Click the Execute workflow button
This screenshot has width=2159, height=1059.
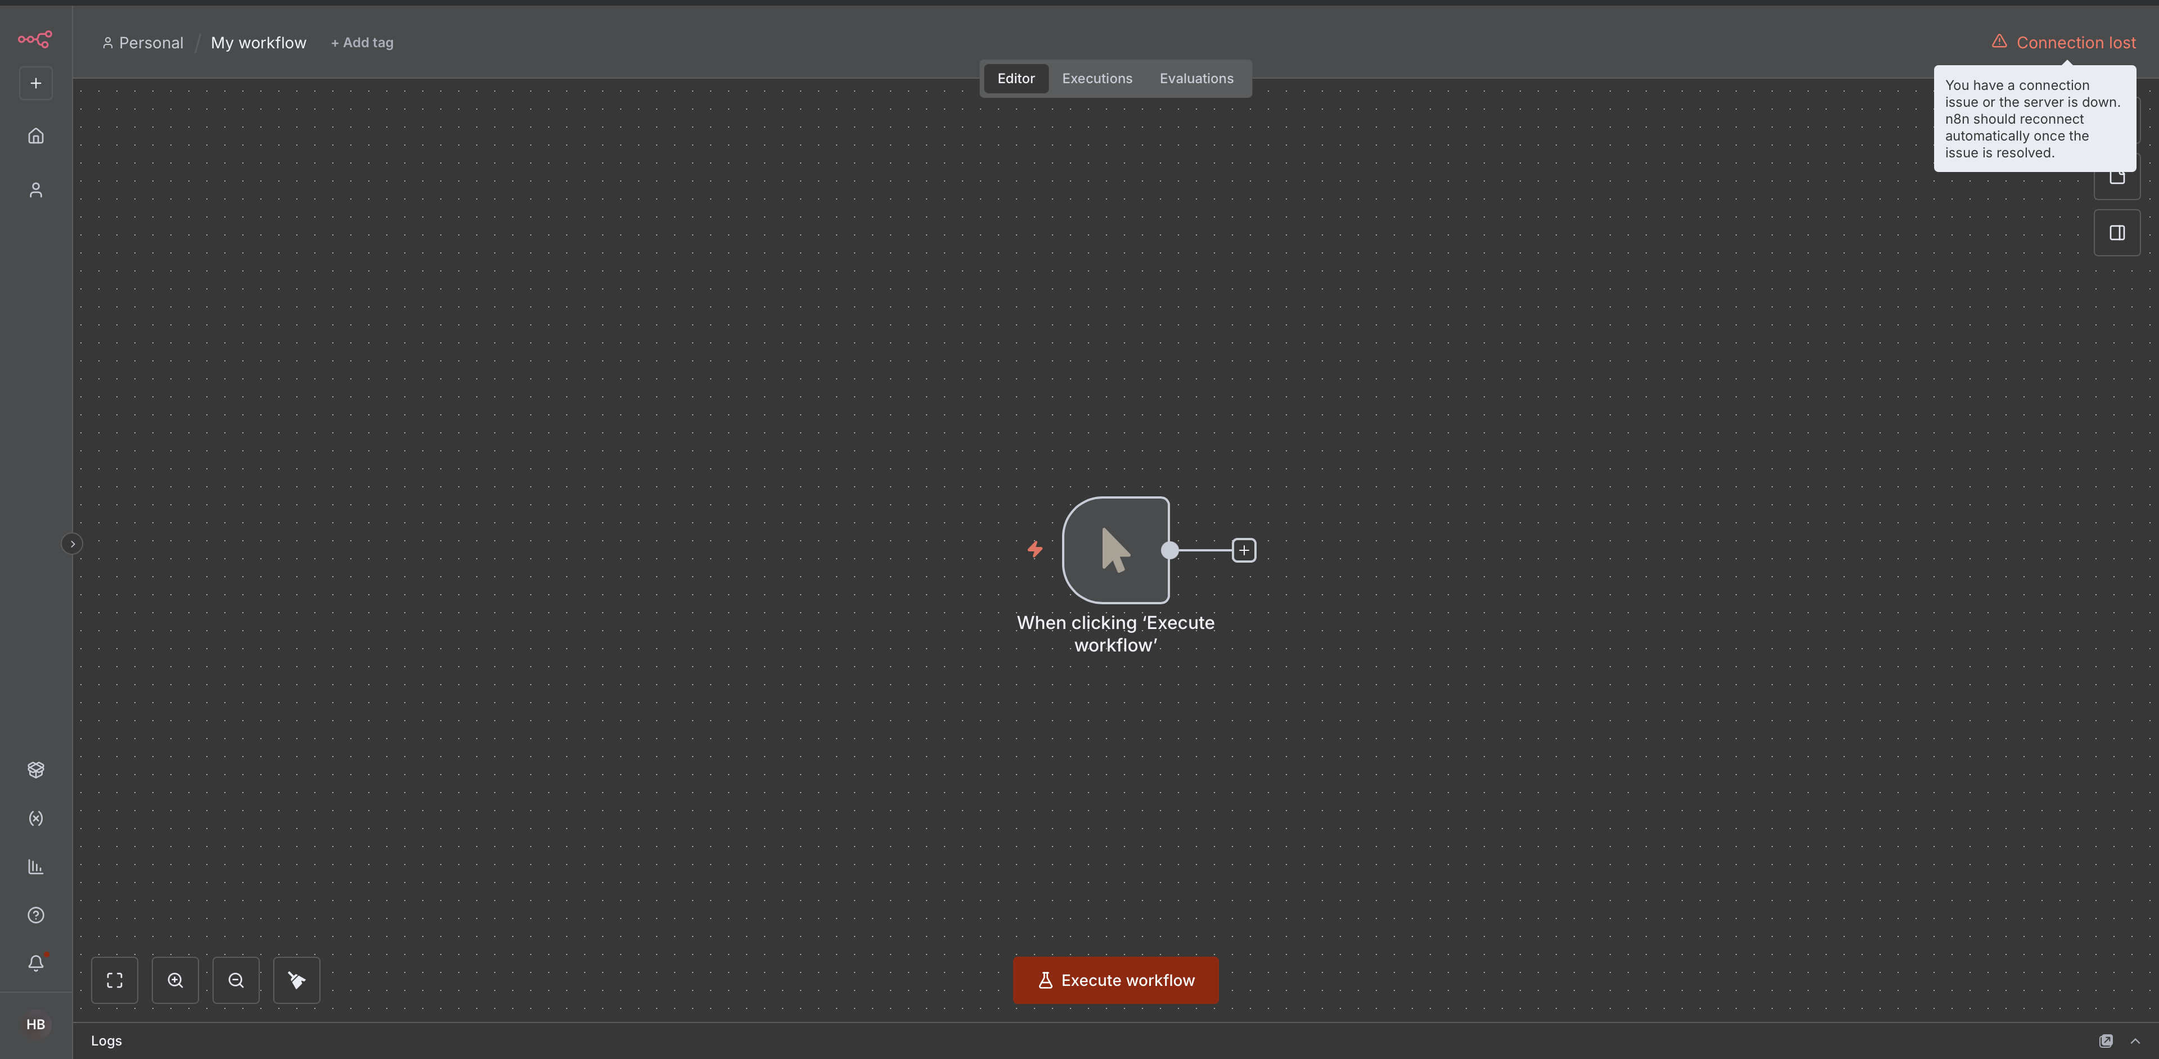click(x=1115, y=979)
